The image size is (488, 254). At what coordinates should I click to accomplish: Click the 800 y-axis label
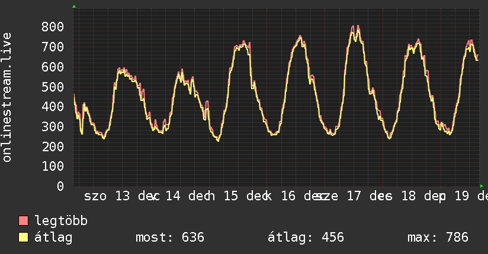(53, 27)
